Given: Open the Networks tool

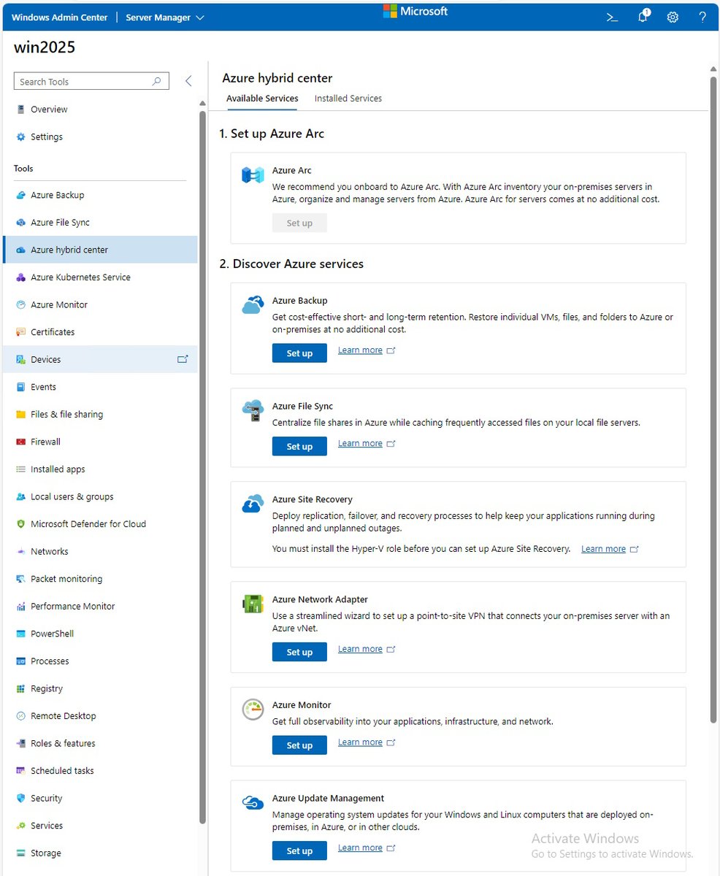Looking at the screenshot, I should click(x=100, y=552).
